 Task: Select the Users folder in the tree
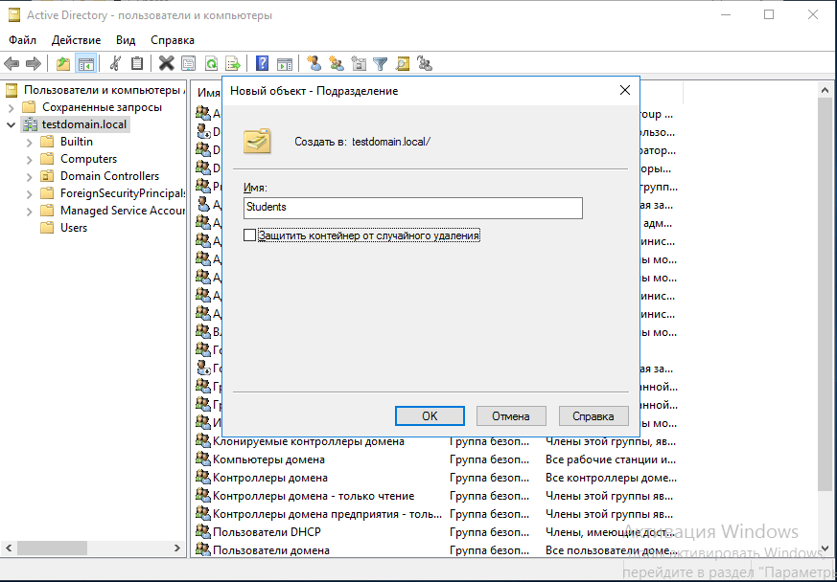tap(74, 228)
